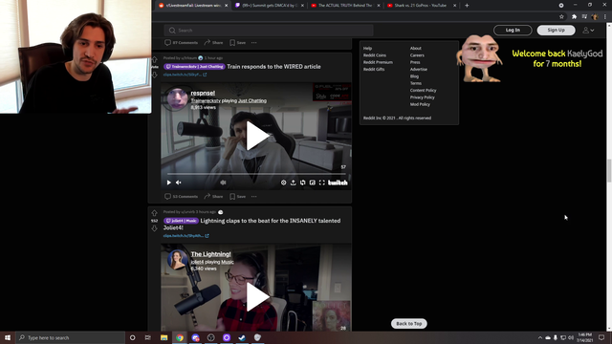Save the topmost post above Train responds
This screenshot has height=344, width=612.
coord(238,42)
